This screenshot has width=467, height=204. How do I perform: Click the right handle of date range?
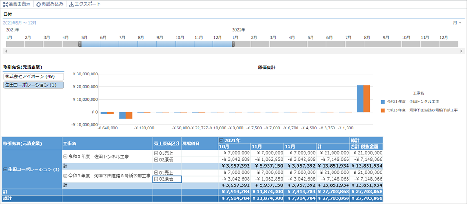coord(233,44)
